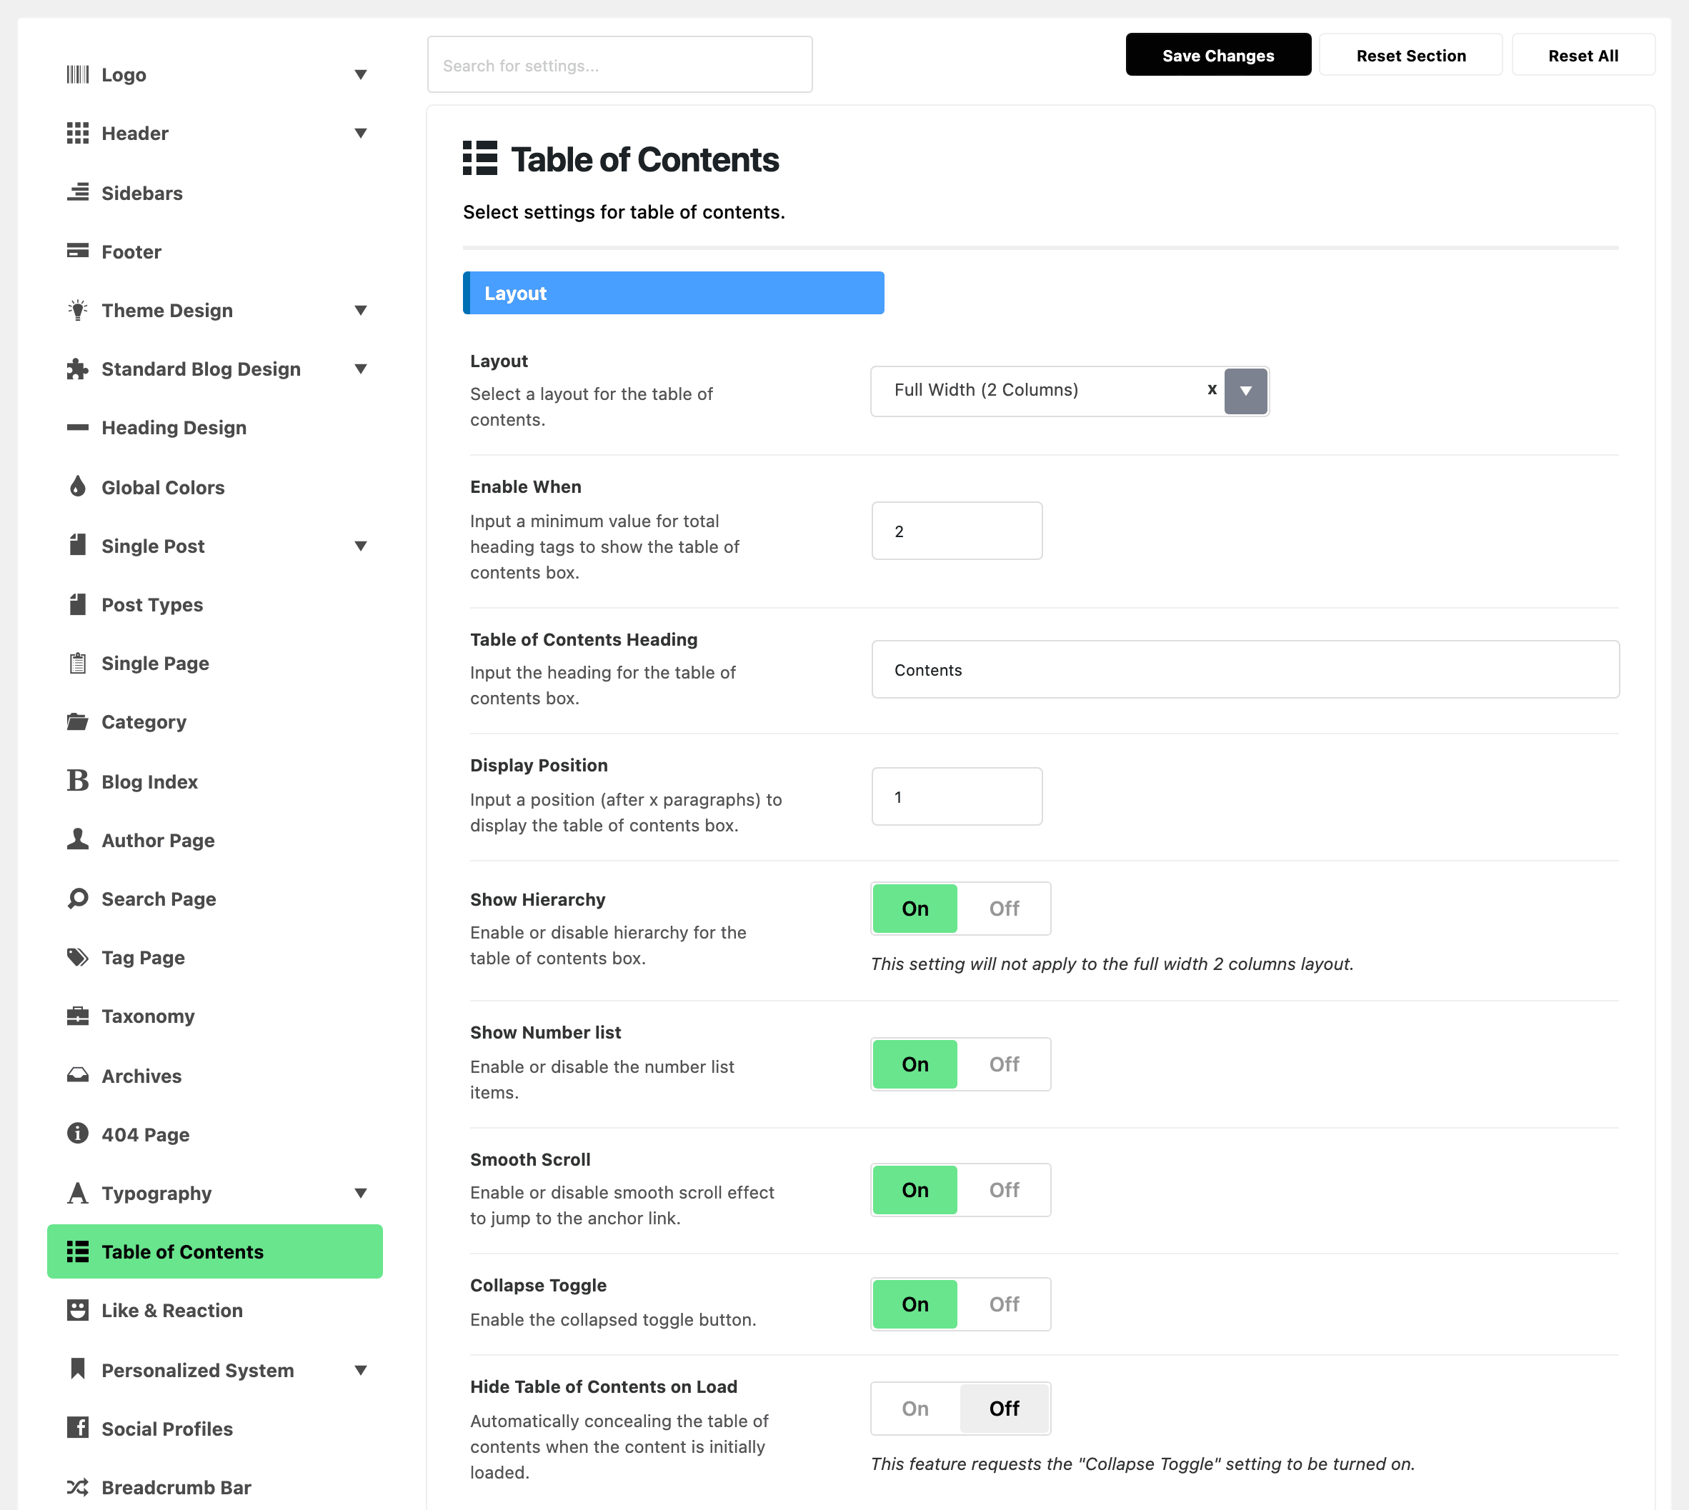Click the Search Page magnifier icon
This screenshot has height=1510, width=1689.
(x=77, y=899)
